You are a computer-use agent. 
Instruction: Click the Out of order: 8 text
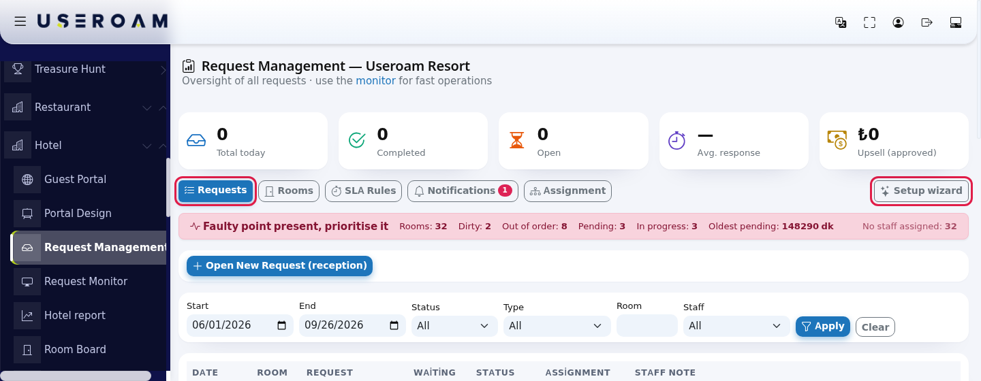(535, 227)
